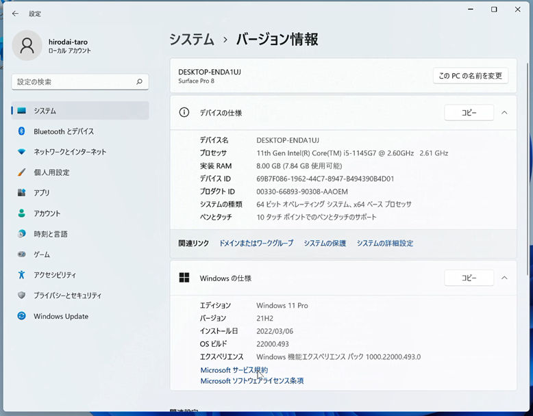
Task: Collapse the デバイスの仕様 section chevron
Action: coord(504,112)
